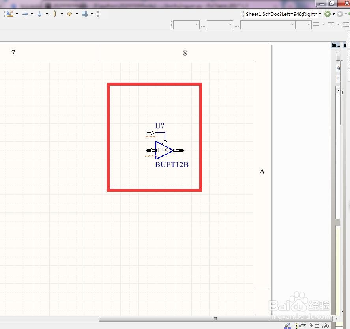Expand the simulation sources dropdown arrow
350x329 pixels.
(77, 14)
